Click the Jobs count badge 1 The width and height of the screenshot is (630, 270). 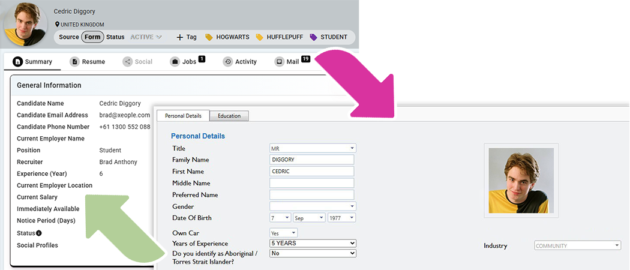coord(202,59)
